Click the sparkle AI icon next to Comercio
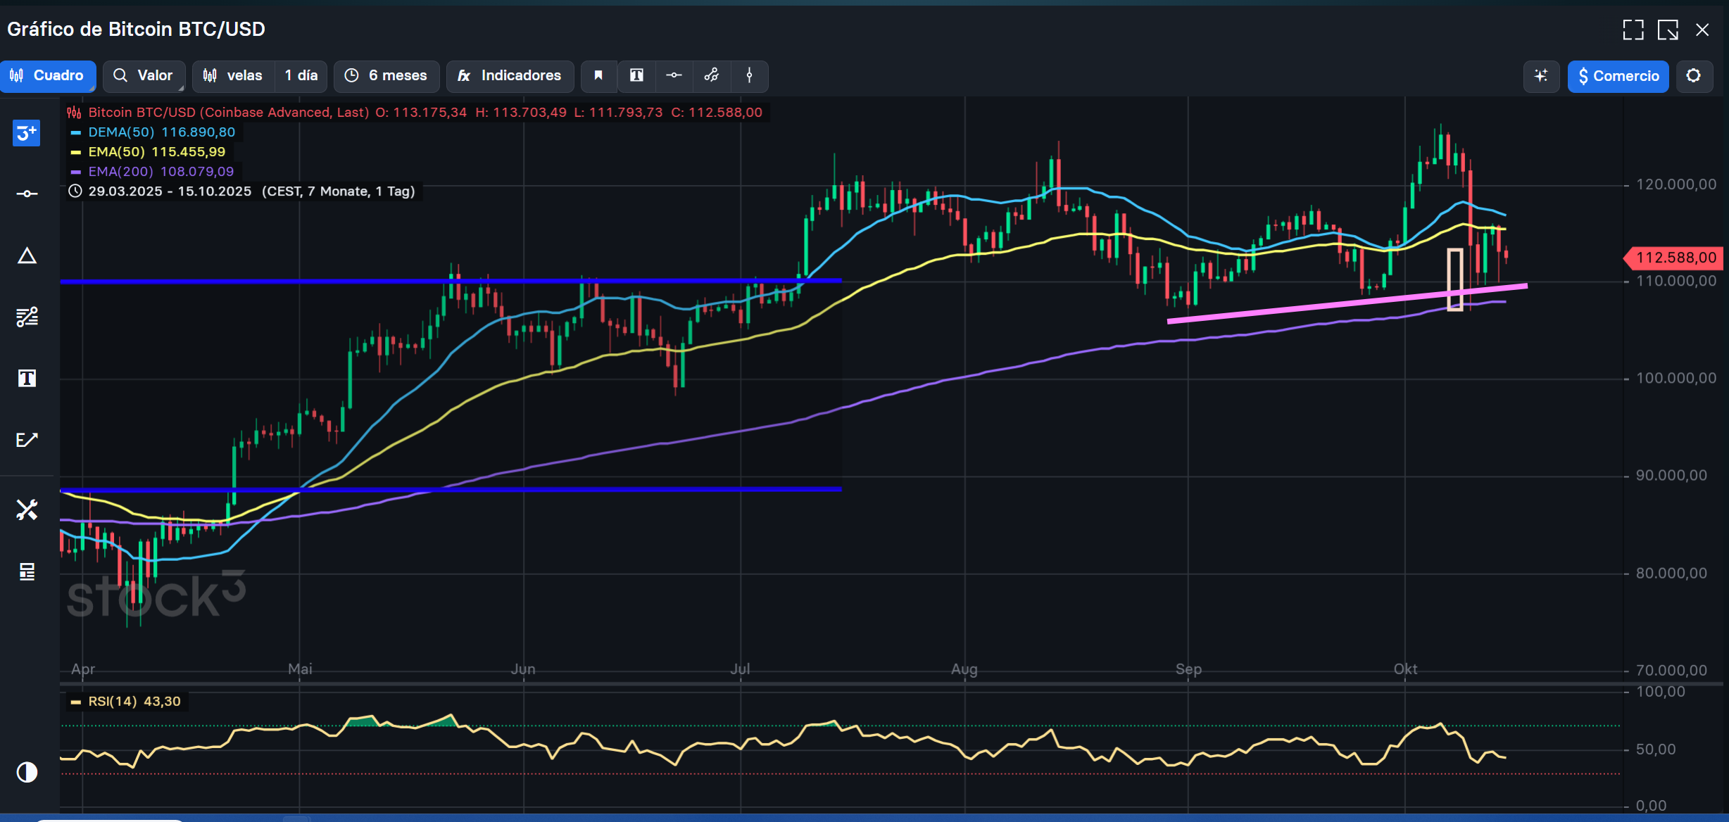Viewport: 1729px width, 822px height. pyautogui.click(x=1541, y=76)
